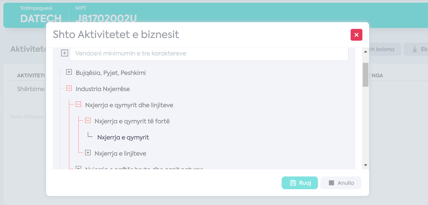
Task: Click the dialog scrollbar thumb
Action: (x=365, y=75)
